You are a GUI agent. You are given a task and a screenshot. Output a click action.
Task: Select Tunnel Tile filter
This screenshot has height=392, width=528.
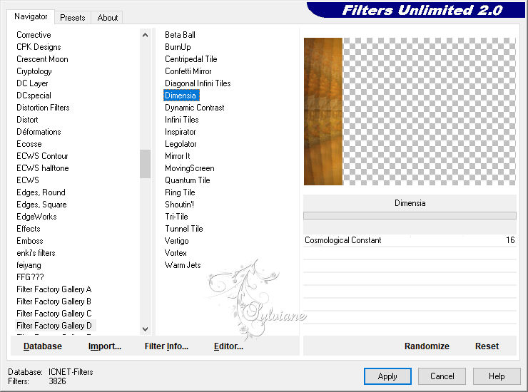tap(184, 229)
